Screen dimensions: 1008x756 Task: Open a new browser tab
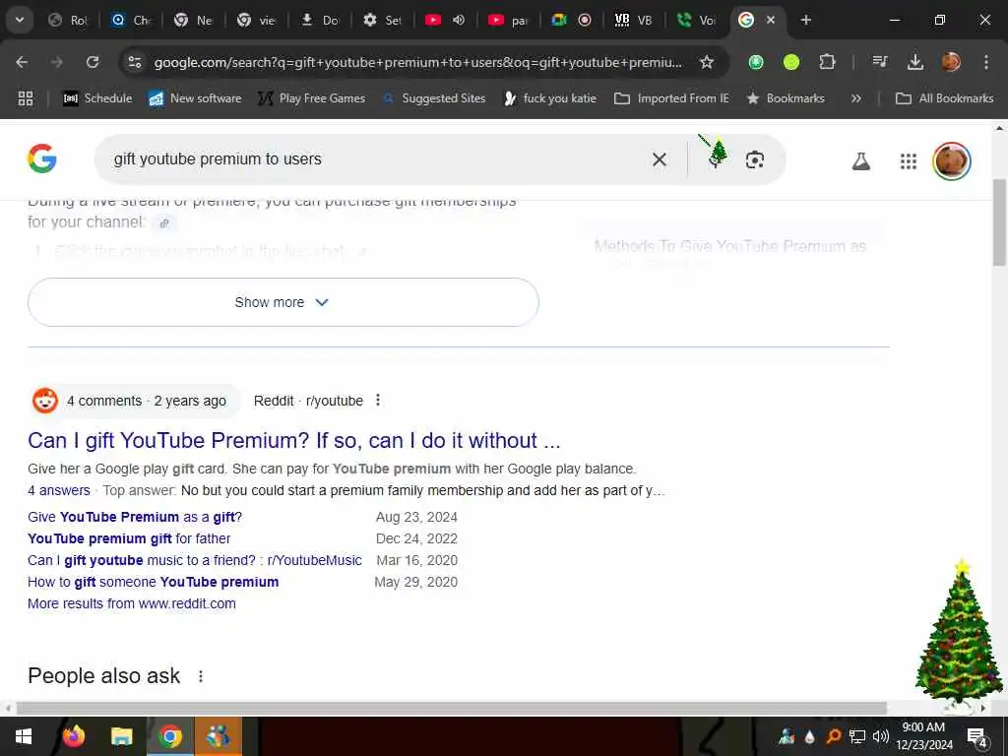coord(805,20)
